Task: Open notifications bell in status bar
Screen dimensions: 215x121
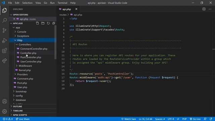Action: pos(211,119)
